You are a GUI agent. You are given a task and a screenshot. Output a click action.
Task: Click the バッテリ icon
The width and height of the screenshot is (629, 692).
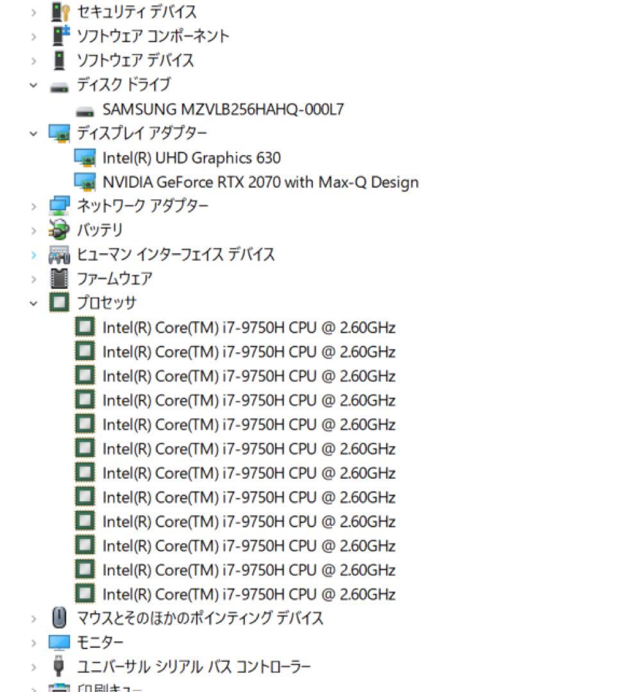[58, 229]
